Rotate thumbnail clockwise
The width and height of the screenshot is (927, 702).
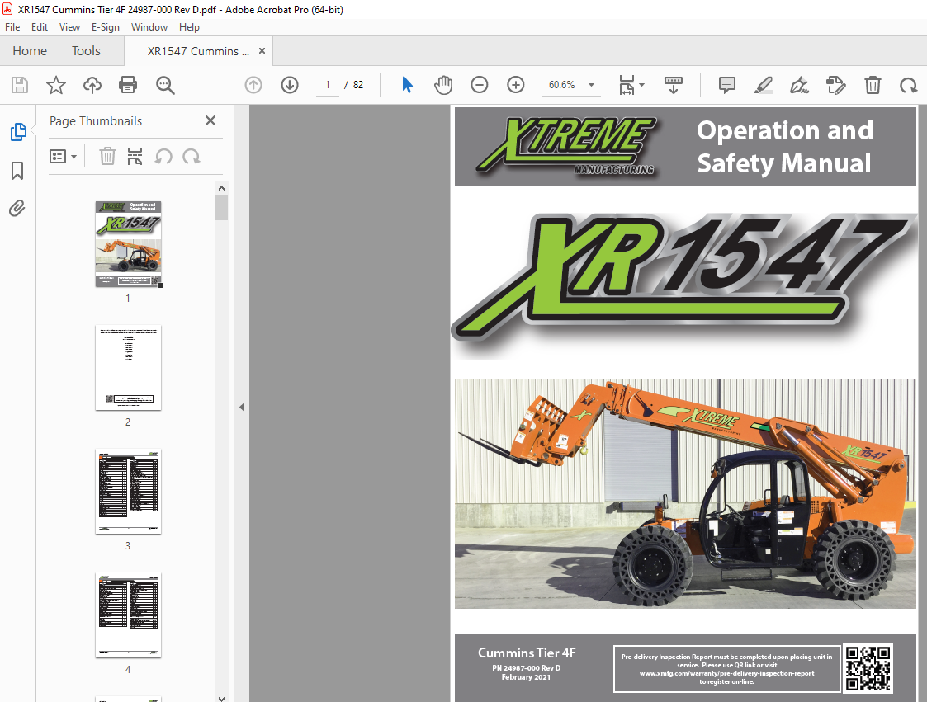[191, 157]
